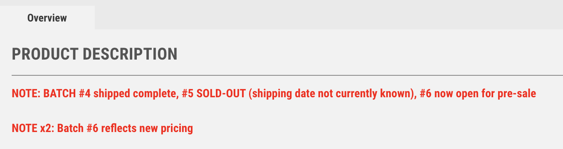Click the PRODUCT DESCRIPTION heading

(x=94, y=54)
